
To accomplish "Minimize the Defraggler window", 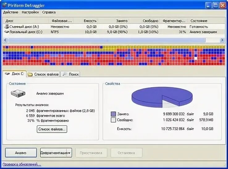I will [x=208, y=6].
